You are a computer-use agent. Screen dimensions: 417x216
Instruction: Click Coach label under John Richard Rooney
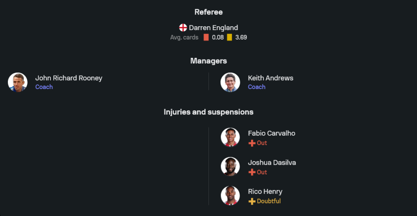coord(44,87)
